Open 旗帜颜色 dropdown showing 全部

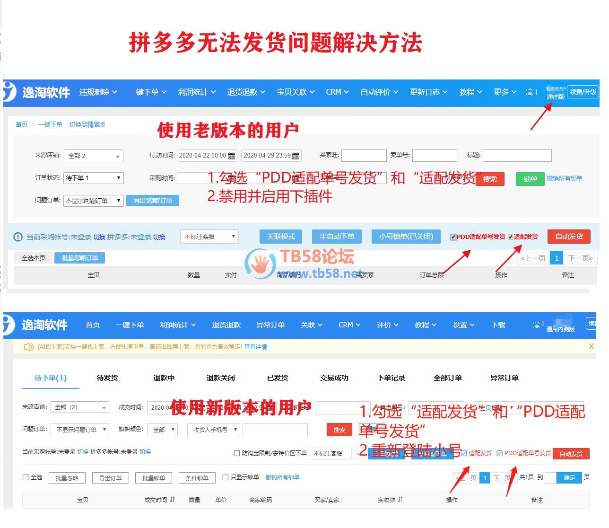point(162,430)
